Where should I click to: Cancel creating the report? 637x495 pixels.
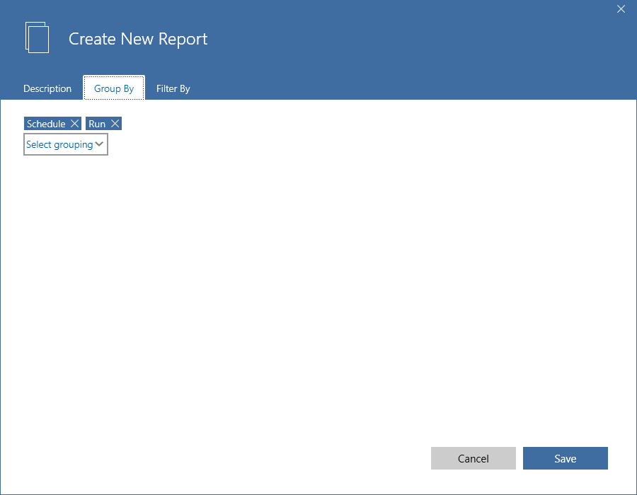pyautogui.click(x=473, y=458)
